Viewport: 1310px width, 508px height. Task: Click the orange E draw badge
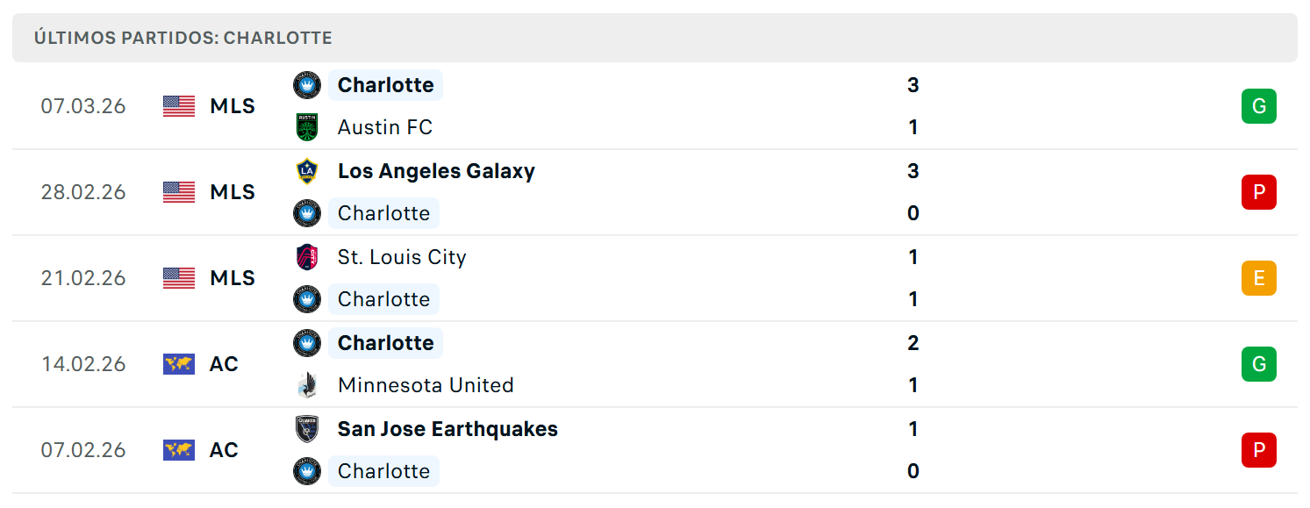point(1258,278)
